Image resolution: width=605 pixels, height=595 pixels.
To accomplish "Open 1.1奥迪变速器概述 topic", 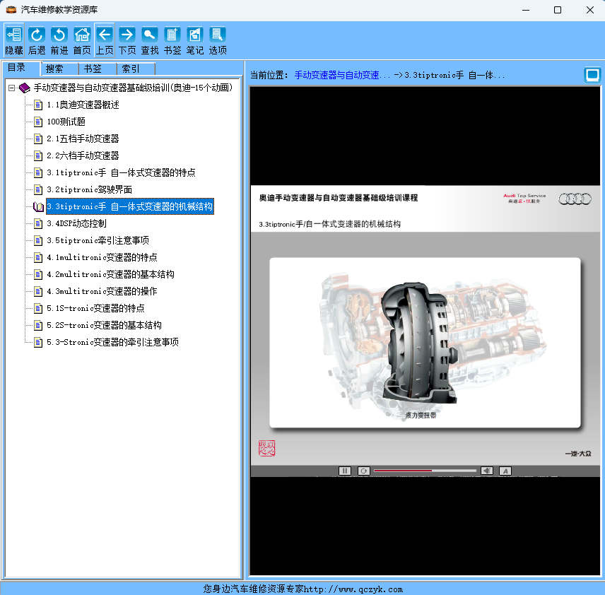I will (83, 105).
